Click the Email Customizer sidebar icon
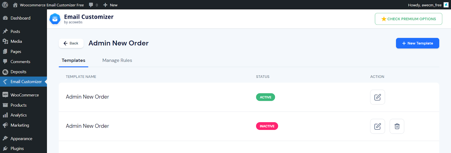Viewport: 451px width, 153px height. coord(5,82)
